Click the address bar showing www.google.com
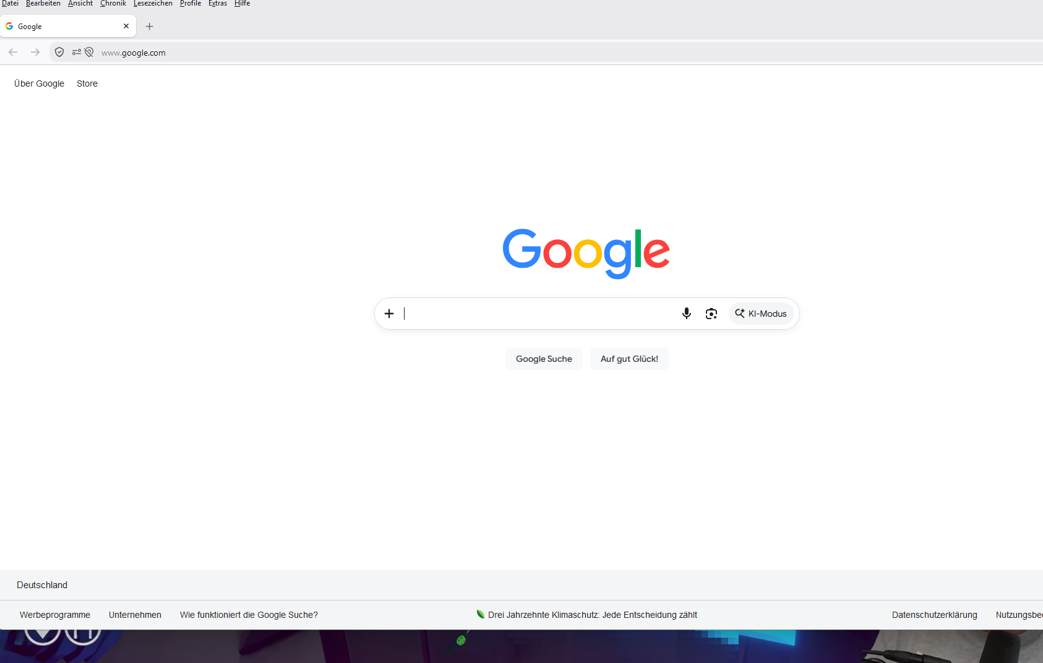 557,53
